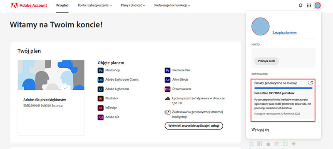Click the After Effects text label

[180, 79]
